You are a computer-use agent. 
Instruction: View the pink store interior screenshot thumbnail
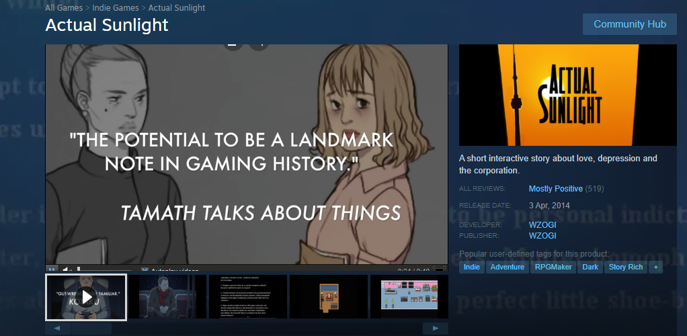[409, 296]
